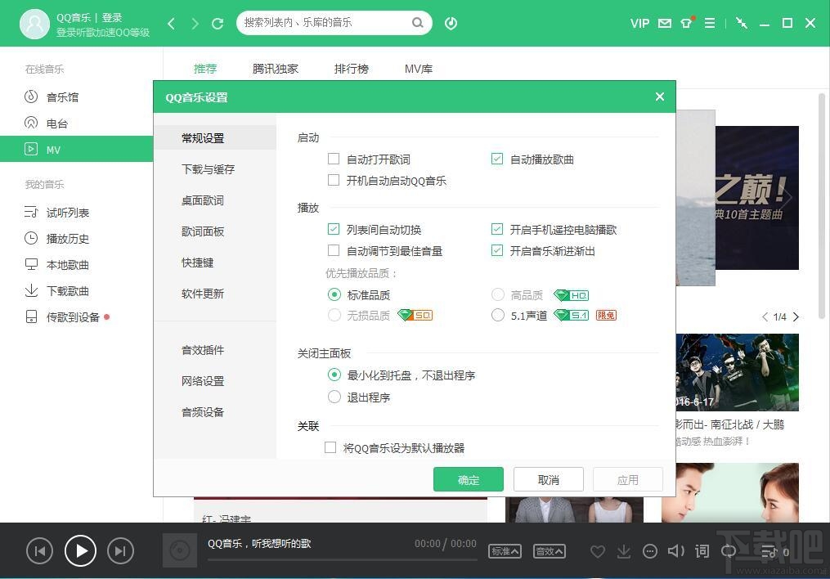The width and height of the screenshot is (830, 579).
Task: Adjust the volume speaker control
Action: click(x=675, y=551)
